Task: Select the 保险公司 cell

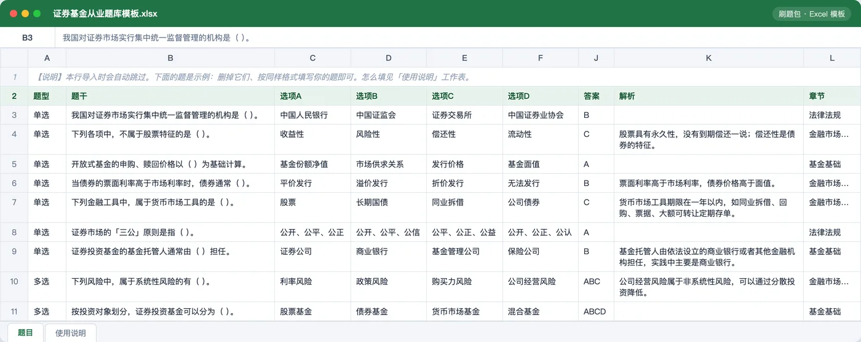Action: coord(541,257)
